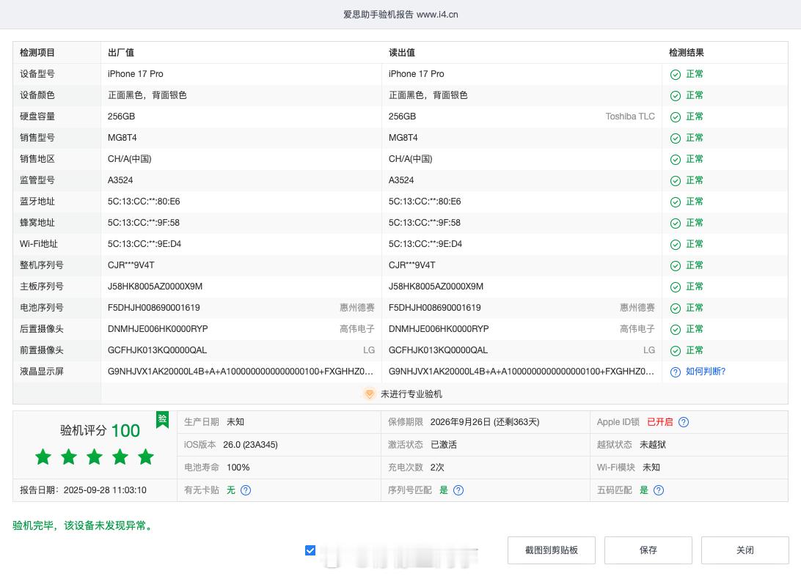Click the green check icon in 蜂窝地址 row
Viewport: 801px width, 576px height.
676,224
